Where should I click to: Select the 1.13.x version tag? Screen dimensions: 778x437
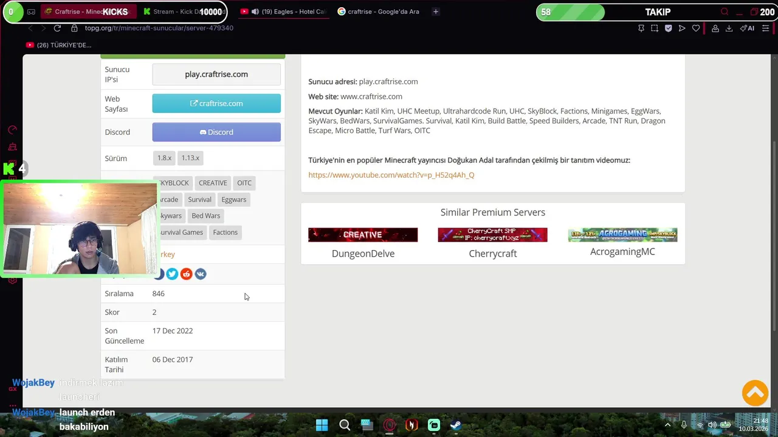[x=190, y=158]
